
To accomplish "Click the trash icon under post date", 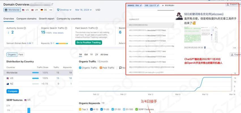I will coord(205,47).
